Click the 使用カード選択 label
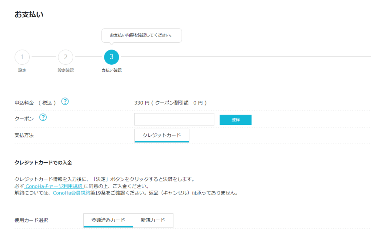The height and width of the screenshot is (230, 371). coord(31,220)
